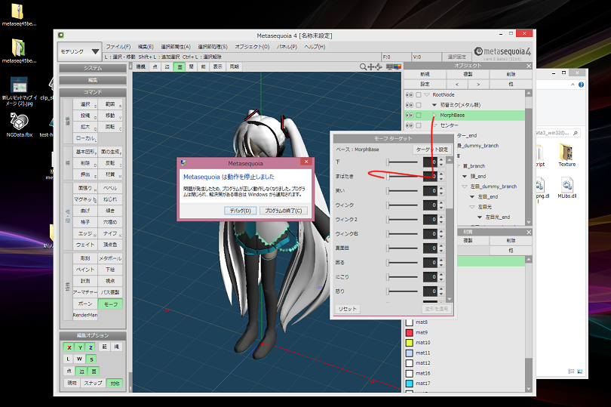Toggle X axis editing option
The height and width of the screenshot is (407, 611).
point(69,347)
